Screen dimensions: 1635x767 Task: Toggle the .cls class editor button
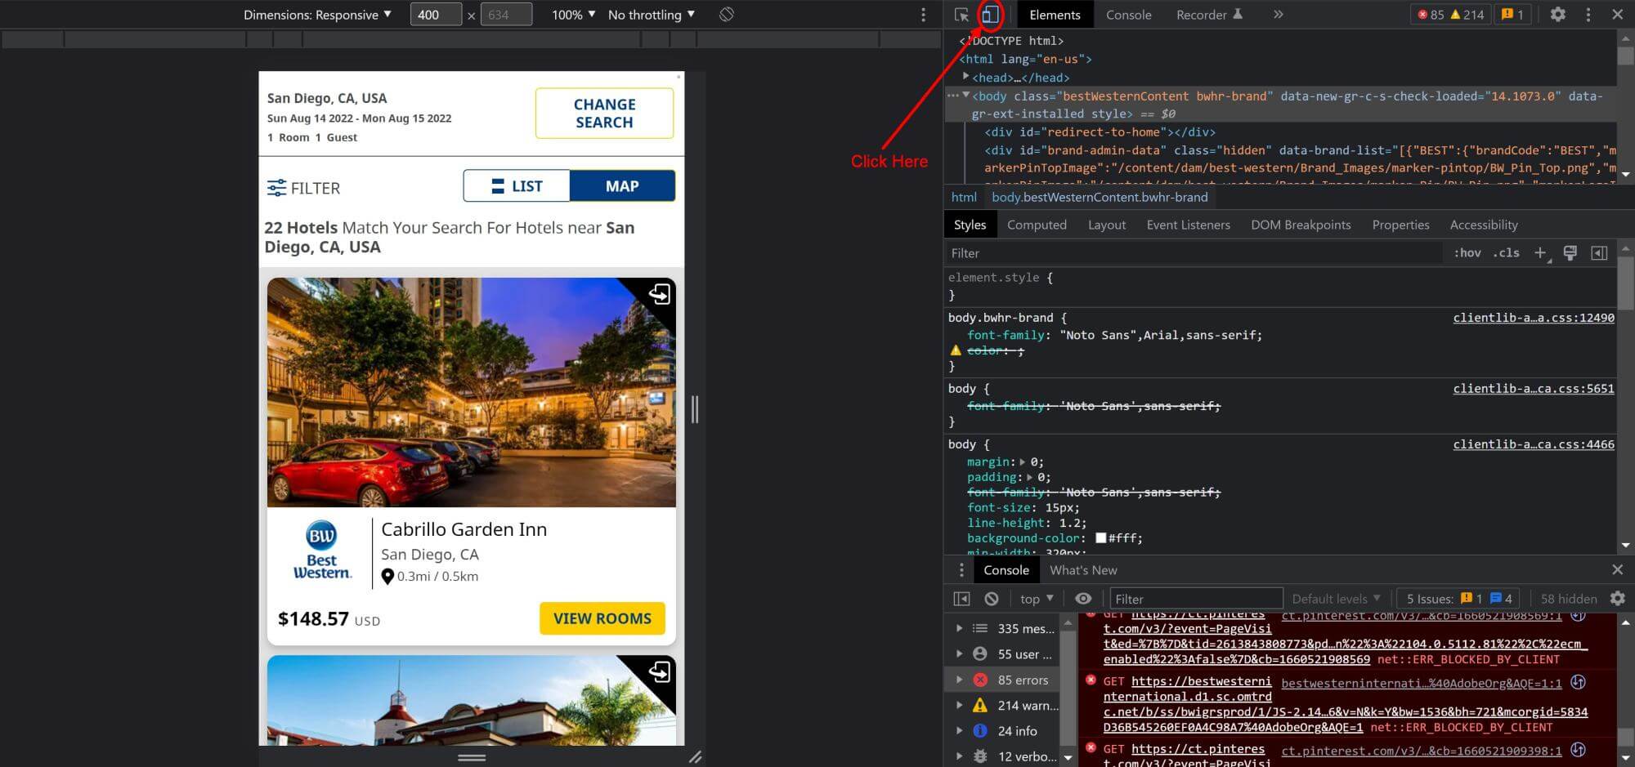tap(1506, 253)
